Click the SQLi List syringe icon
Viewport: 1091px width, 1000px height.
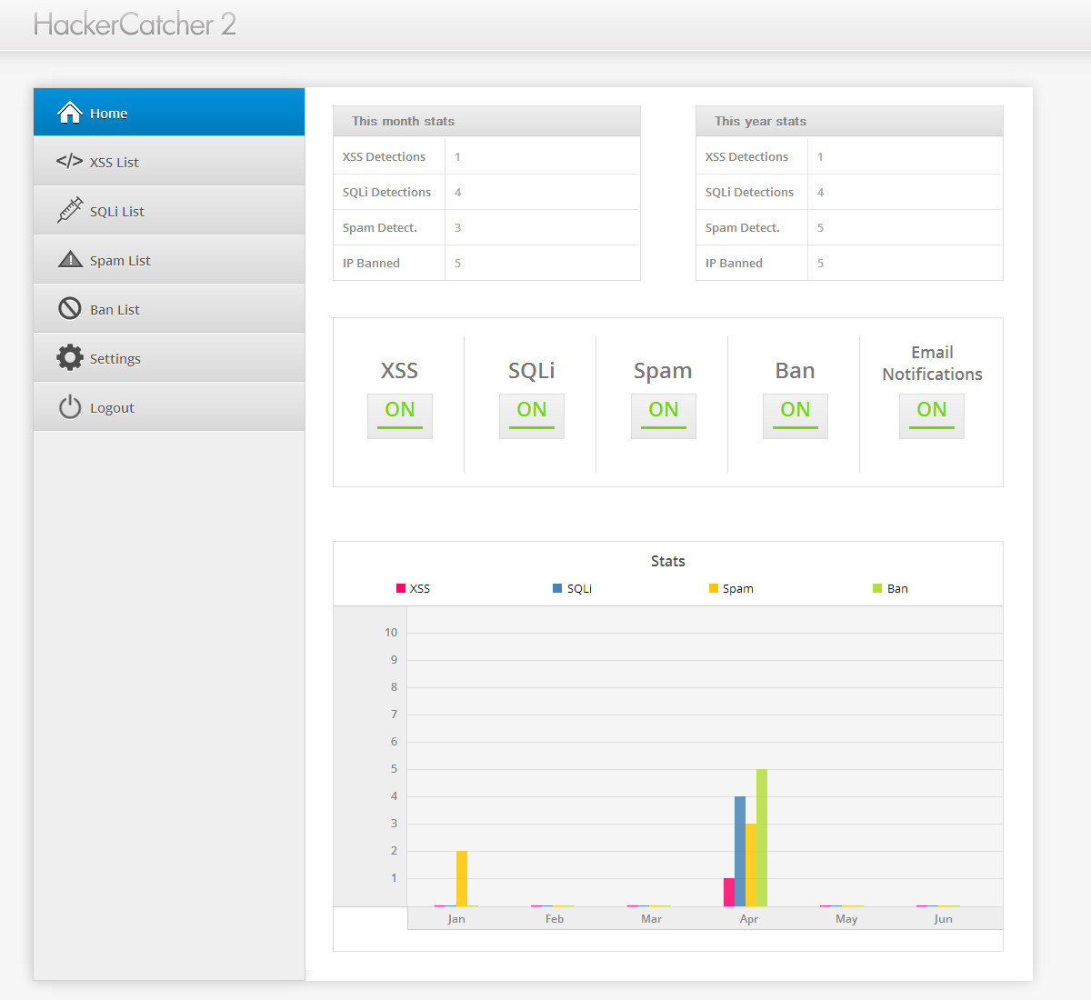click(70, 210)
